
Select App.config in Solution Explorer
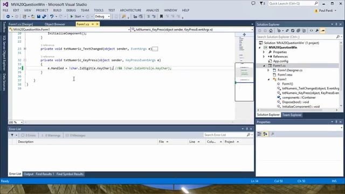[x=280, y=61]
